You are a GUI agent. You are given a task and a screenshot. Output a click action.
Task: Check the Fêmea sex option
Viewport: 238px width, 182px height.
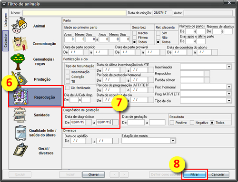tap(135, 38)
